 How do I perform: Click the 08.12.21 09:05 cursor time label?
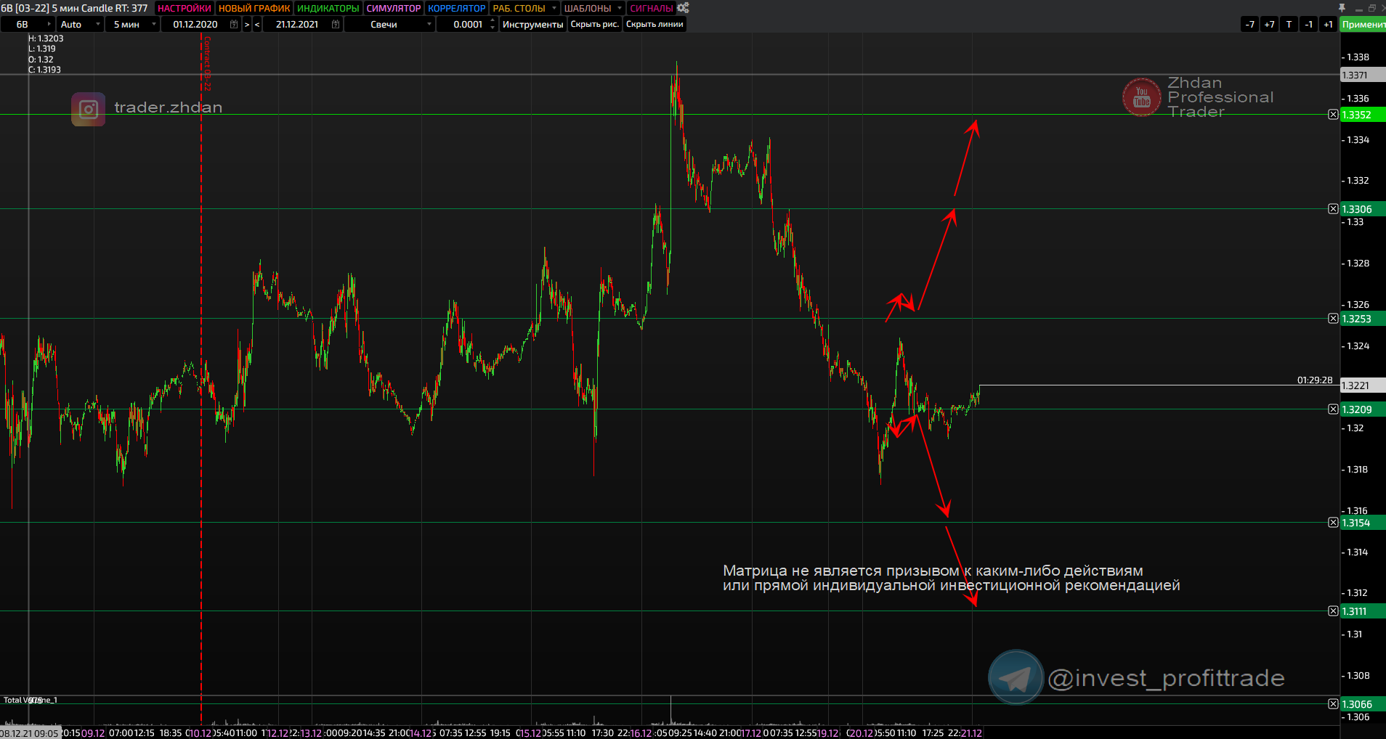pyautogui.click(x=30, y=733)
